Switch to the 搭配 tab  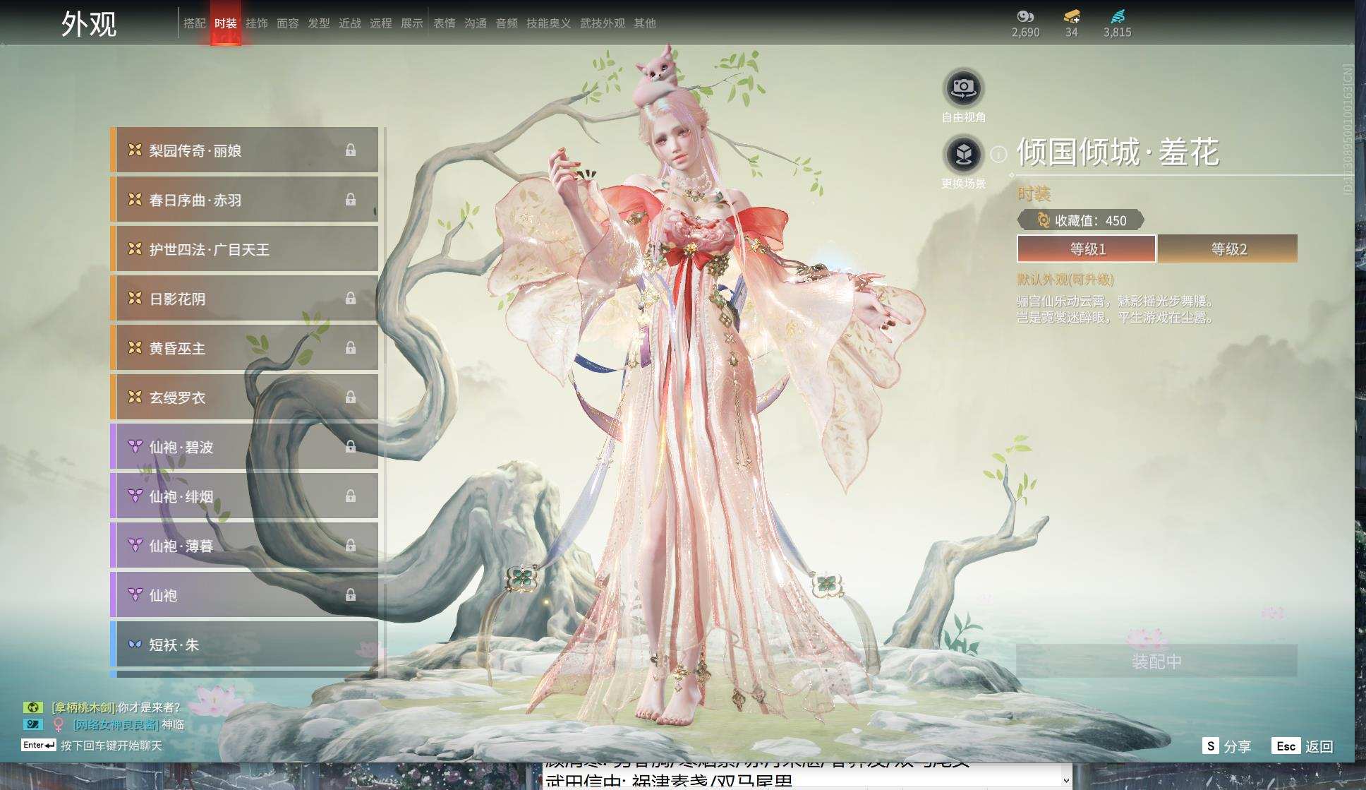[x=195, y=23]
